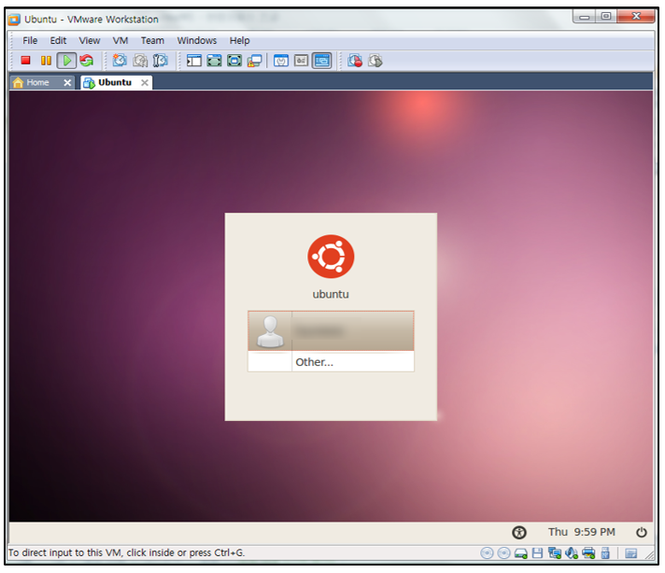The height and width of the screenshot is (573, 665).
Task: Switch to full screen mode icon
Action: [x=214, y=61]
